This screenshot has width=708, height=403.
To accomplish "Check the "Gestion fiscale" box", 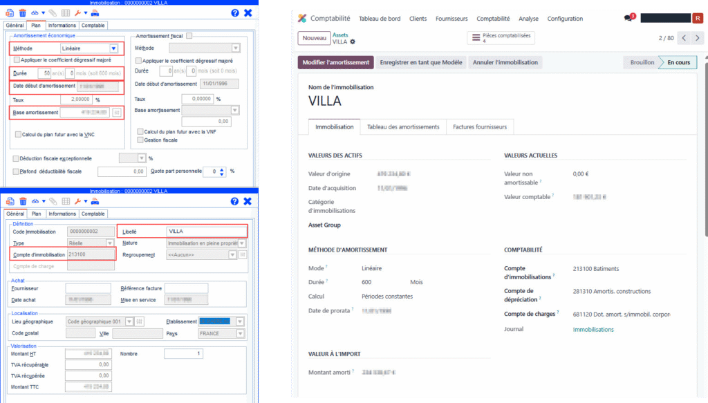I will pos(140,140).
